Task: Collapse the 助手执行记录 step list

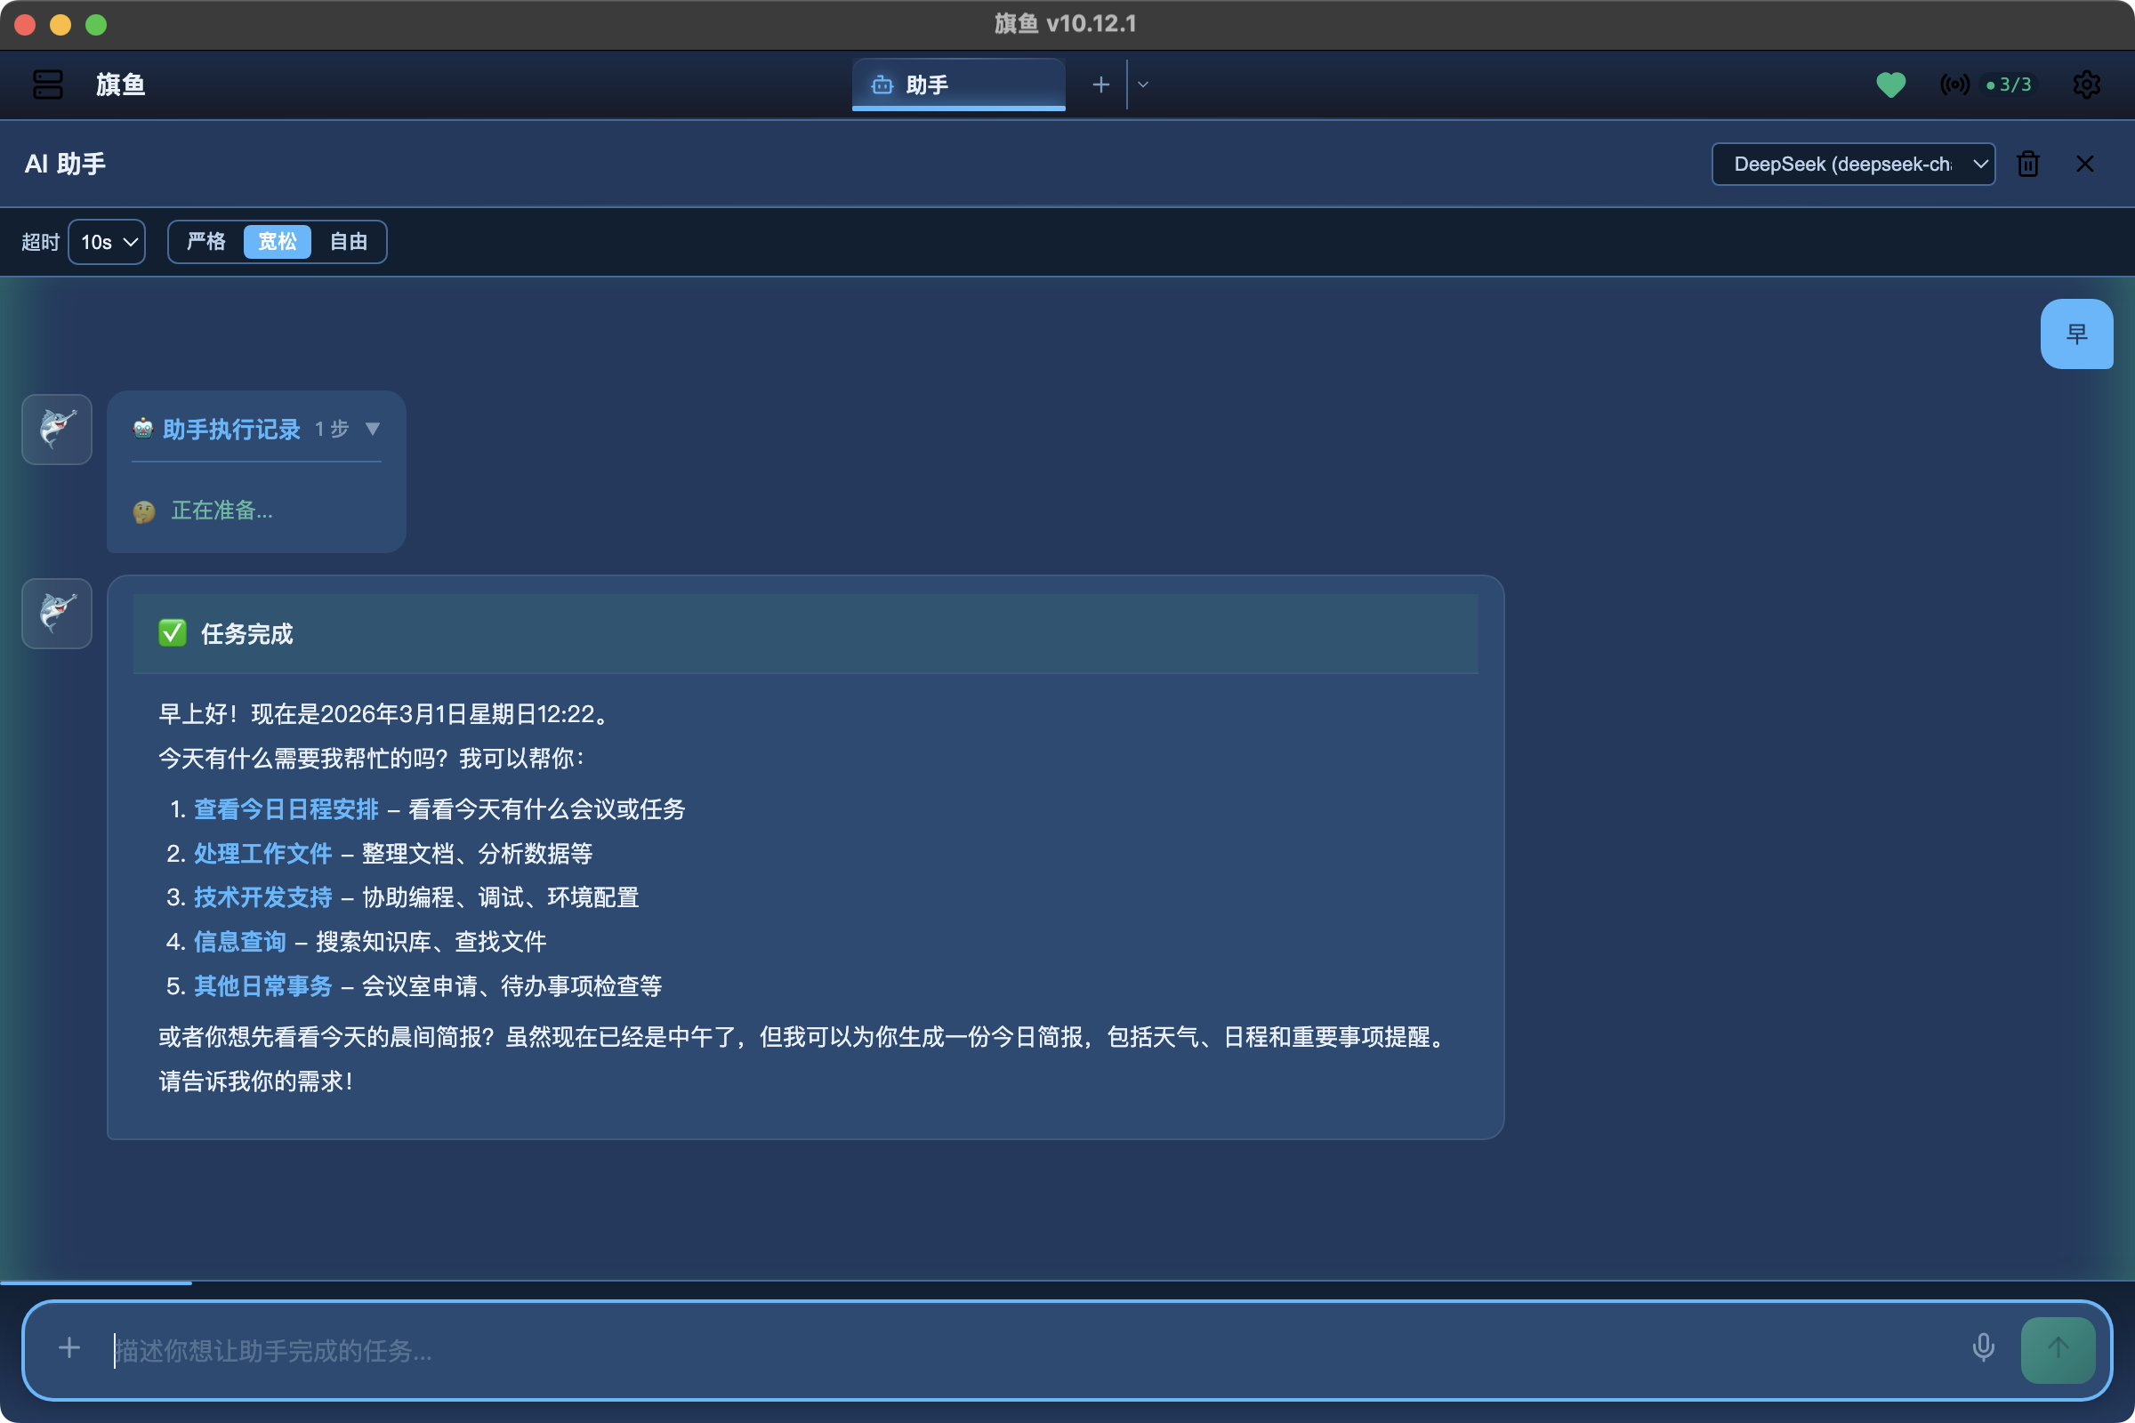Action: (372, 429)
